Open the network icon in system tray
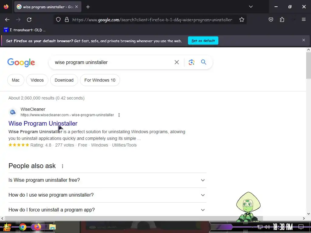Screen dimensions: 311x233 (x=260, y=227)
